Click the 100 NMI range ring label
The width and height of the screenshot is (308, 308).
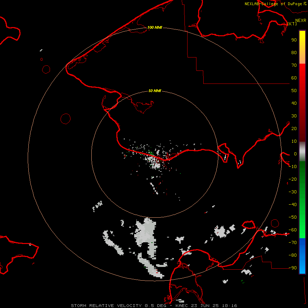coord(155,27)
